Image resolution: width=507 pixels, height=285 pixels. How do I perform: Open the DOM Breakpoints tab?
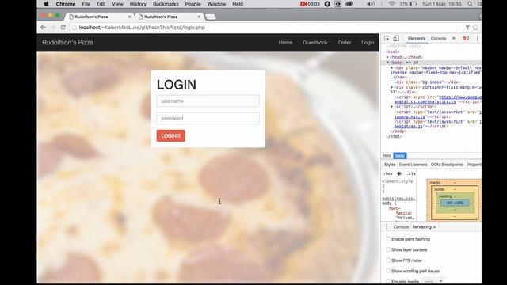[x=447, y=165]
